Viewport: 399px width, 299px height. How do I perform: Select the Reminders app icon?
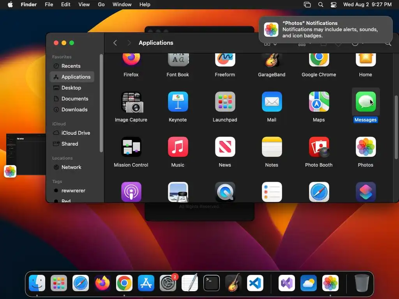(x=272, y=192)
